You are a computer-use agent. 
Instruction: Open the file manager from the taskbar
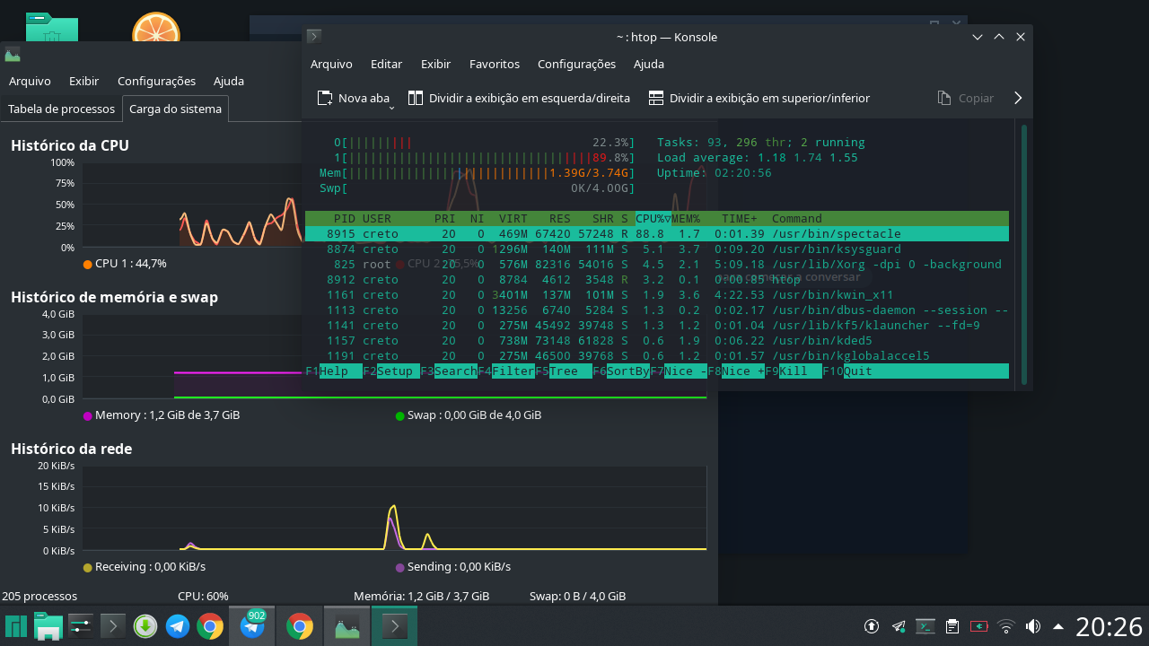click(48, 625)
